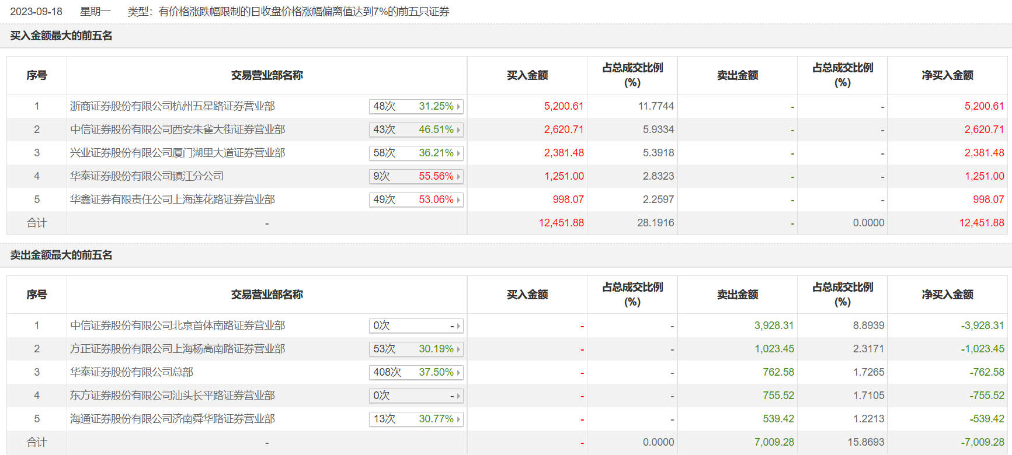The image size is (1012, 455).
Task: Expand the 53次 30.19% stats arrow
Action: (458, 349)
